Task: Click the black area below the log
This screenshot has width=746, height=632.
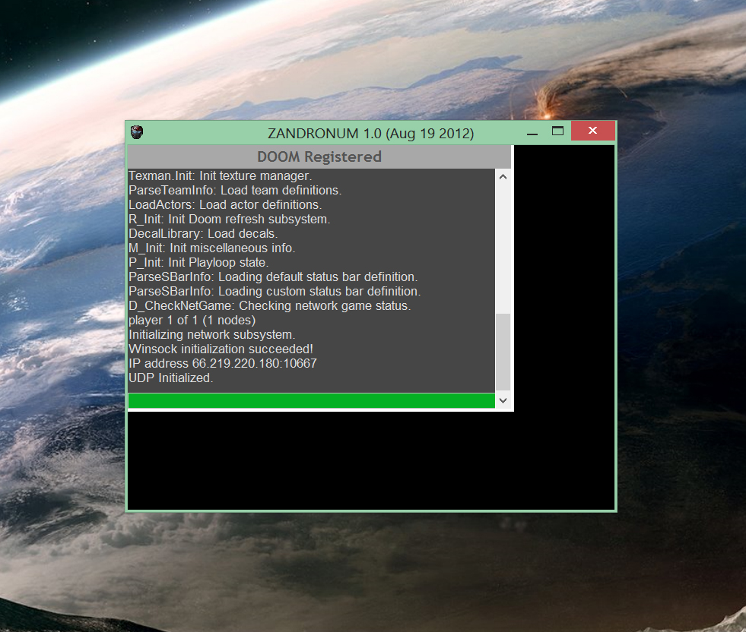Action: [370, 463]
